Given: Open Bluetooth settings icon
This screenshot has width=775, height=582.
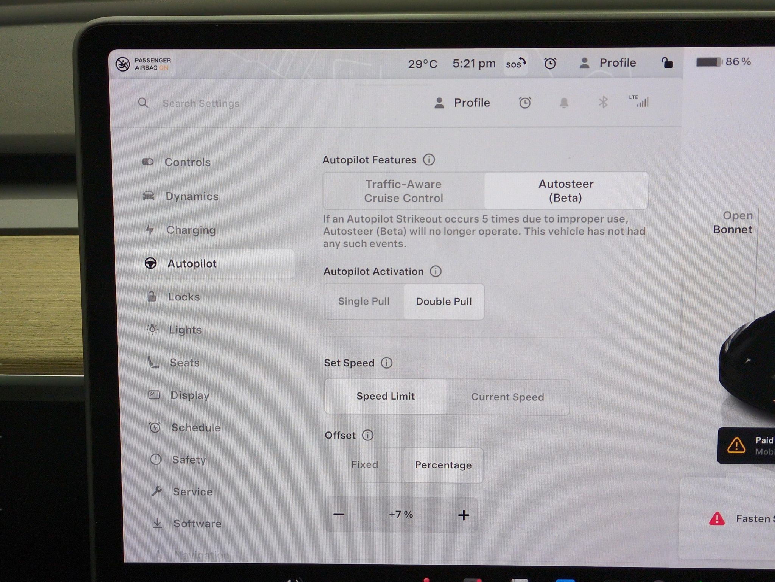Looking at the screenshot, I should click(x=603, y=102).
